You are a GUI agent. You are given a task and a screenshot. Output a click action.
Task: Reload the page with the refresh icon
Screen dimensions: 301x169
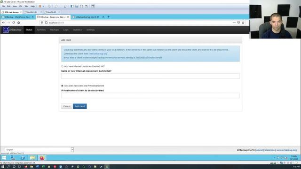click(14, 23)
